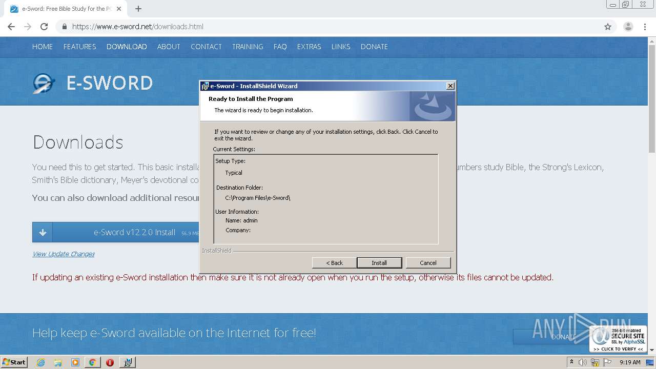The image size is (656, 369).
Task: Click the browser back arrow
Action: pyautogui.click(x=11, y=27)
